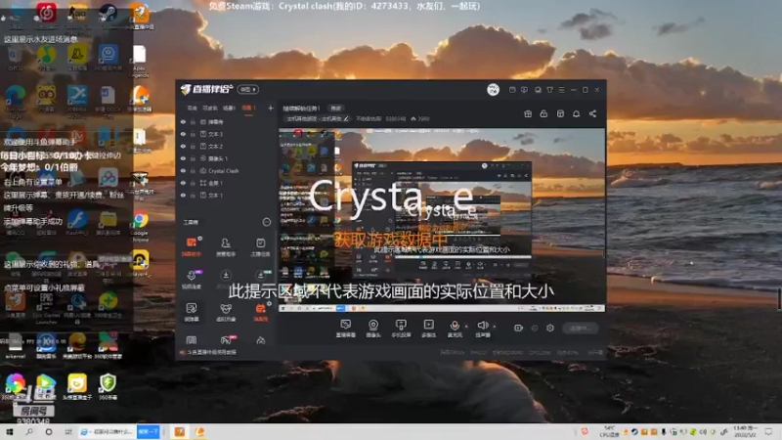Open the anchor task checklist tool

(260, 246)
